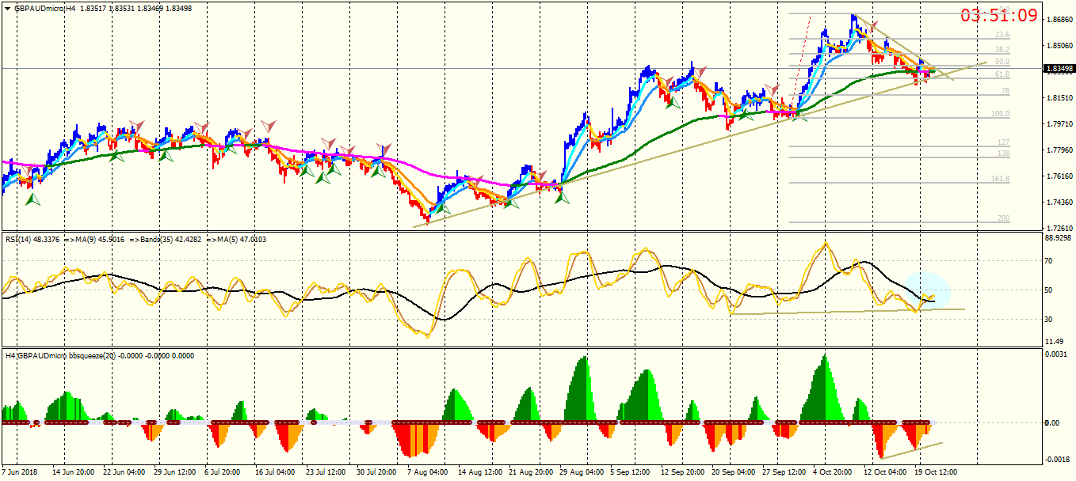Screen dimensions: 1076x481
Task: Click the small triangle before GBPAUDmicro,H4 title
Action: click(8, 8)
